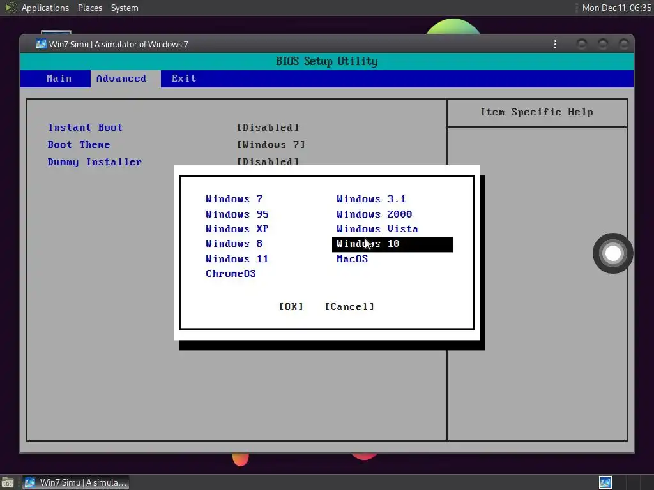Click the workspace switcher icon bottom right
654x490 pixels.
(605, 482)
